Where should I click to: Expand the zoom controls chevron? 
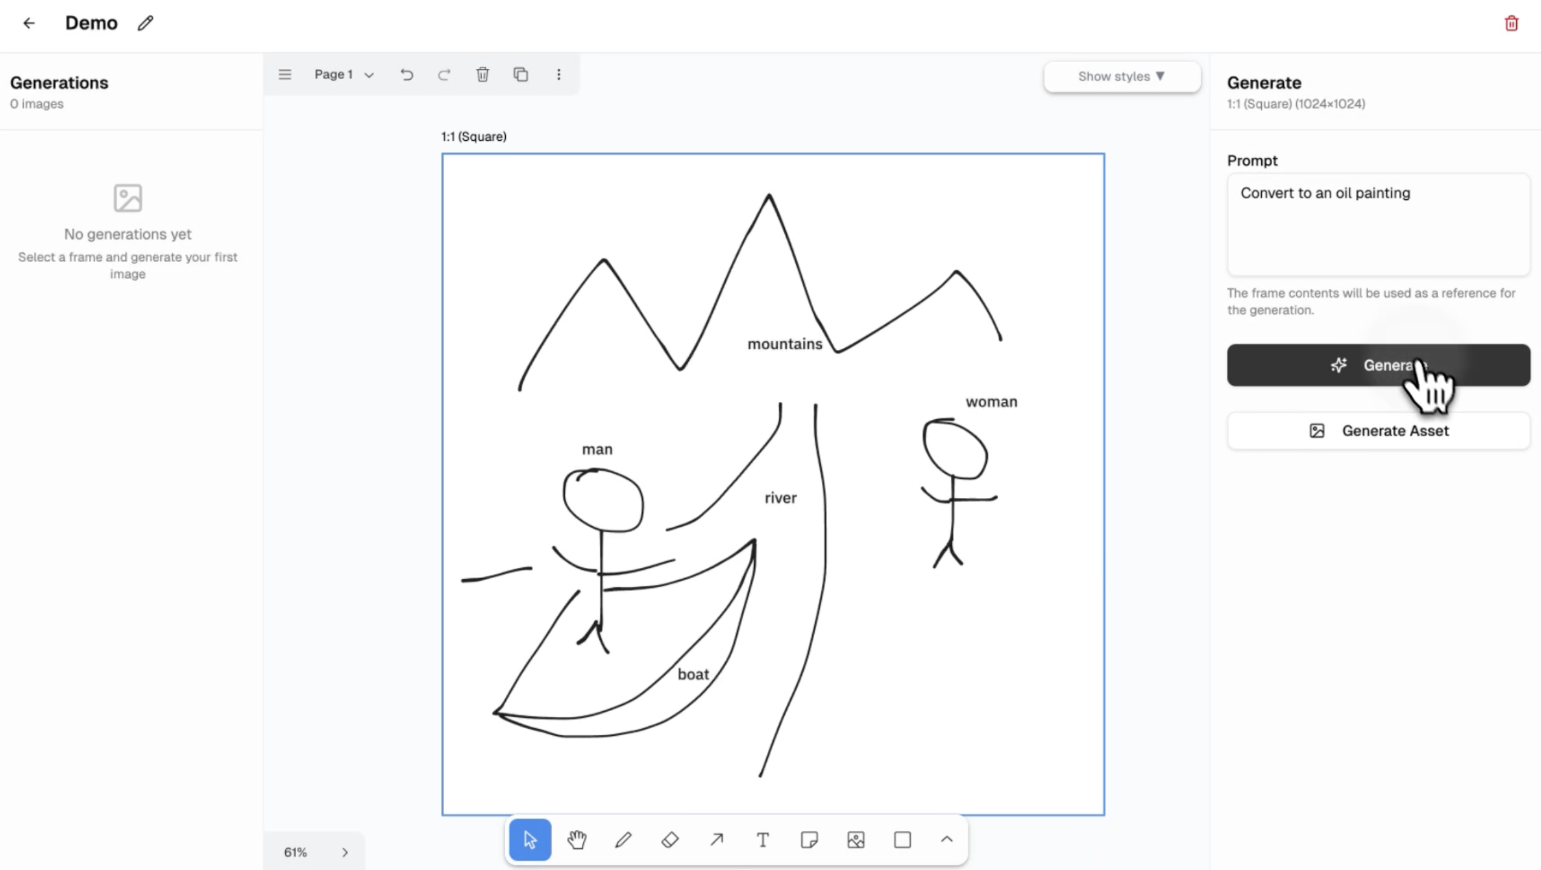click(x=344, y=852)
